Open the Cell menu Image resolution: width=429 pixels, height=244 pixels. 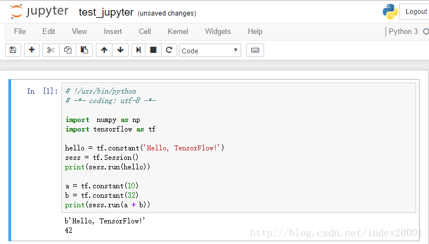(145, 31)
